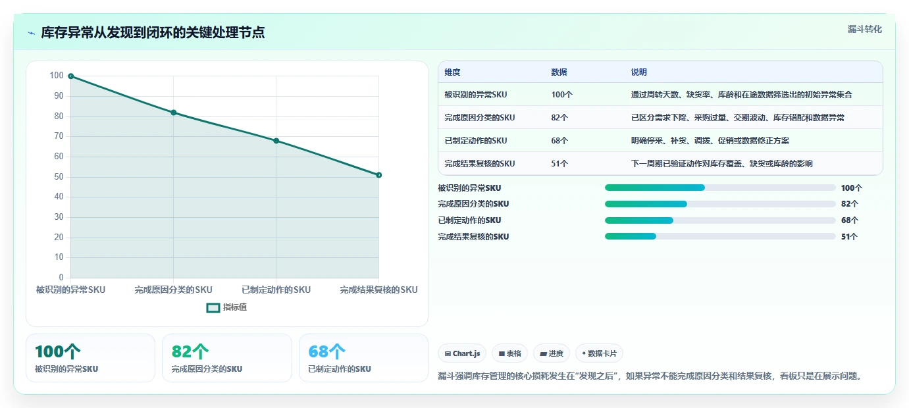This screenshot has width=909, height=408.
Task: Click the 说明 table column header
Action: (x=638, y=72)
